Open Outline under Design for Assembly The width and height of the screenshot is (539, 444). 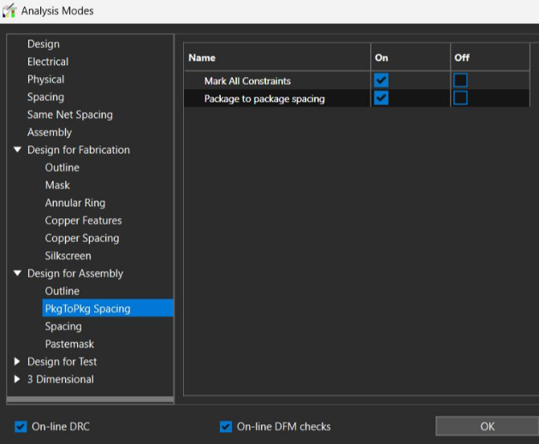(x=62, y=291)
